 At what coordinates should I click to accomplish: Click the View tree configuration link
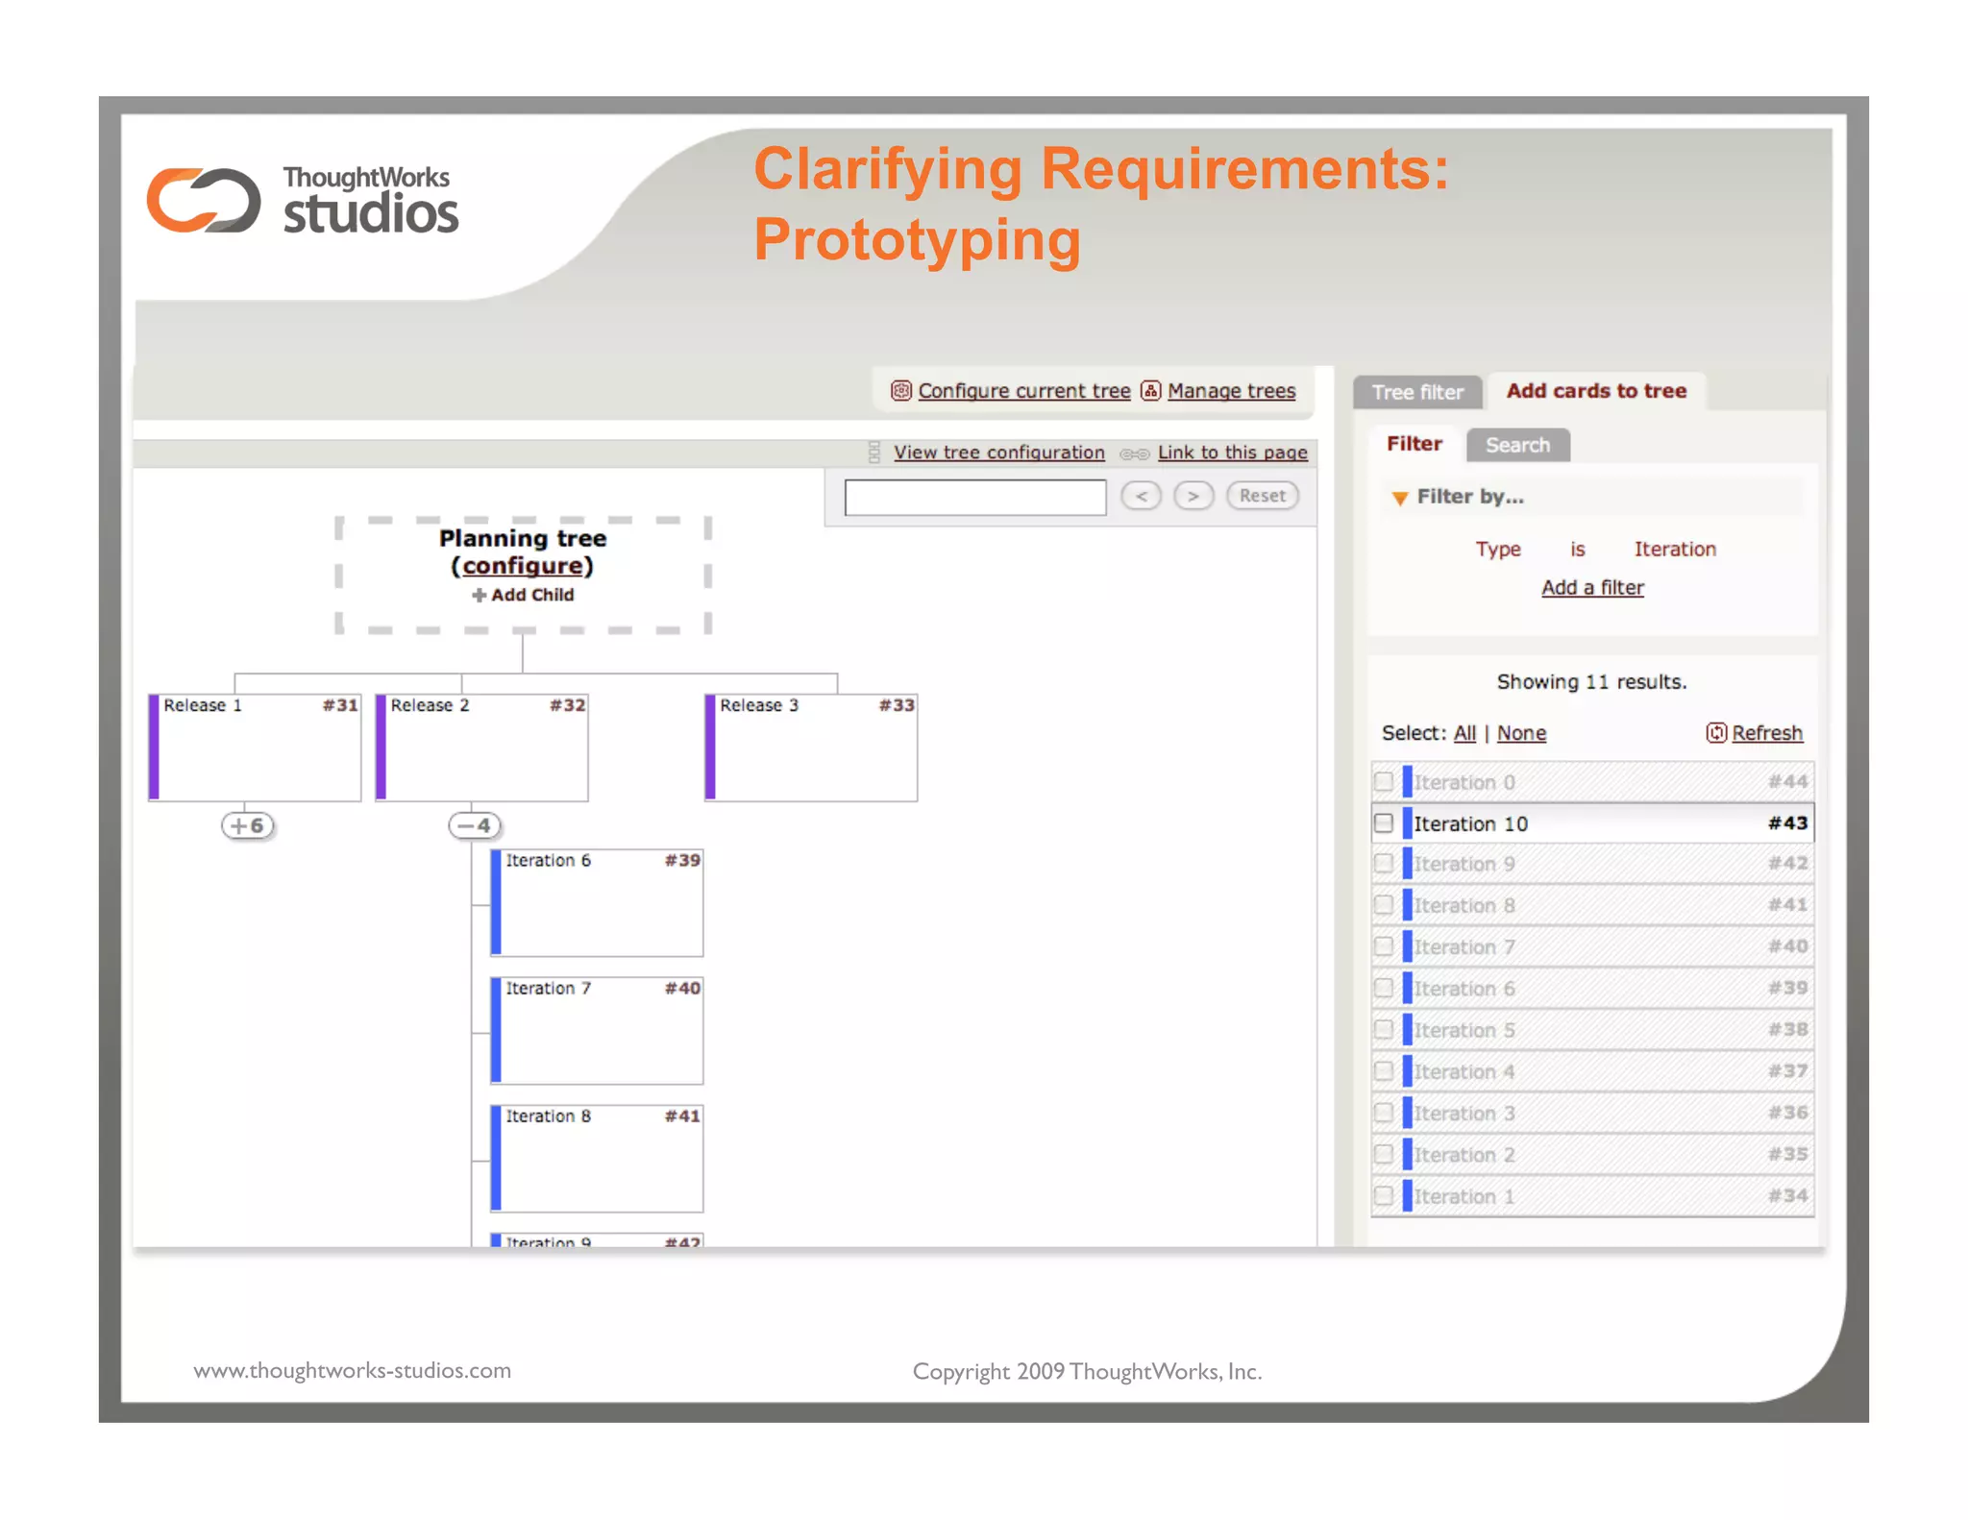tap(999, 453)
